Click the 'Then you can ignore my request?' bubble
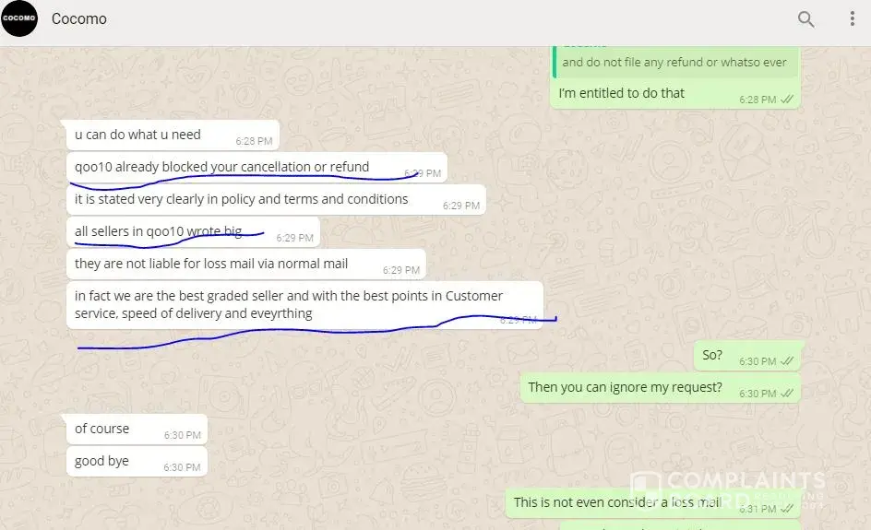871x530 pixels. [661, 388]
